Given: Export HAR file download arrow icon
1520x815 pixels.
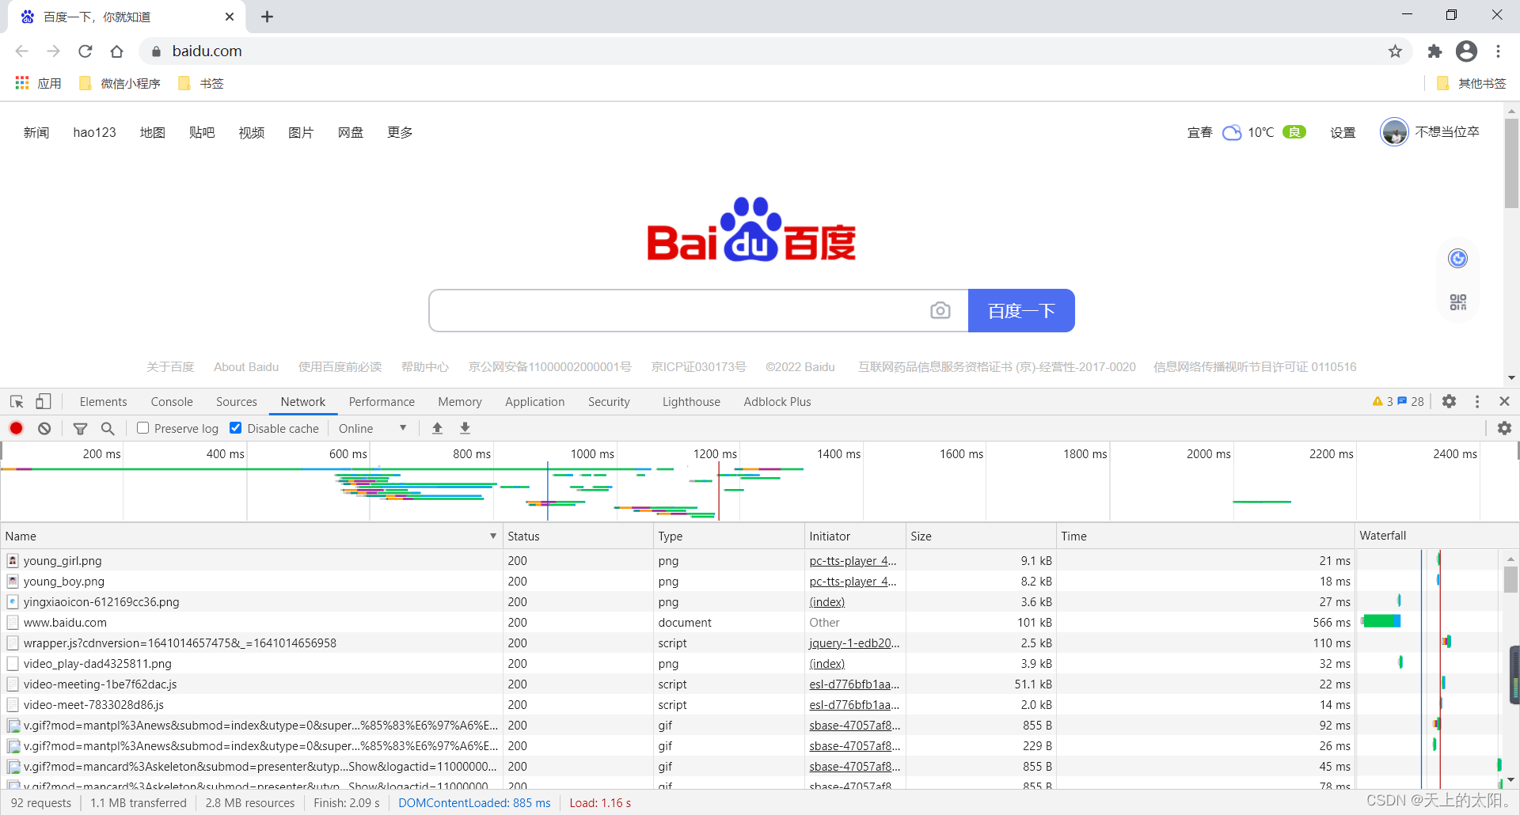Looking at the screenshot, I should click(465, 428).
